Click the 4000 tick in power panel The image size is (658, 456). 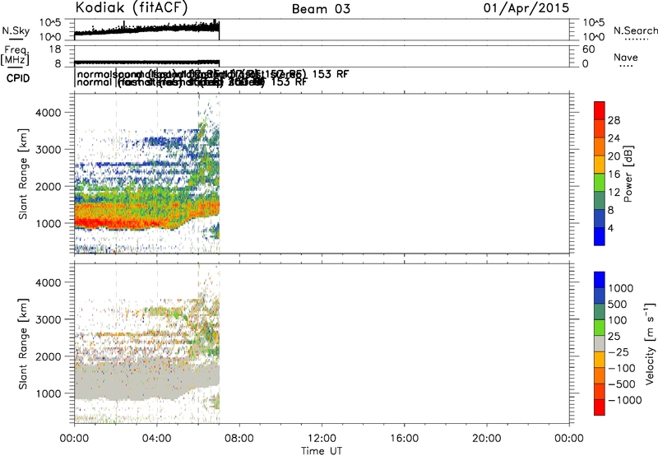pos(49,113)
